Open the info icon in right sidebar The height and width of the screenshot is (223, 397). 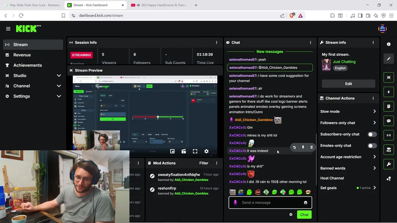(389, 44)
